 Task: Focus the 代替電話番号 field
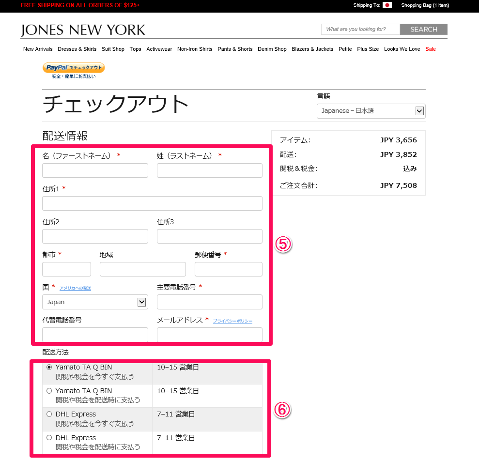click(95, 335)
